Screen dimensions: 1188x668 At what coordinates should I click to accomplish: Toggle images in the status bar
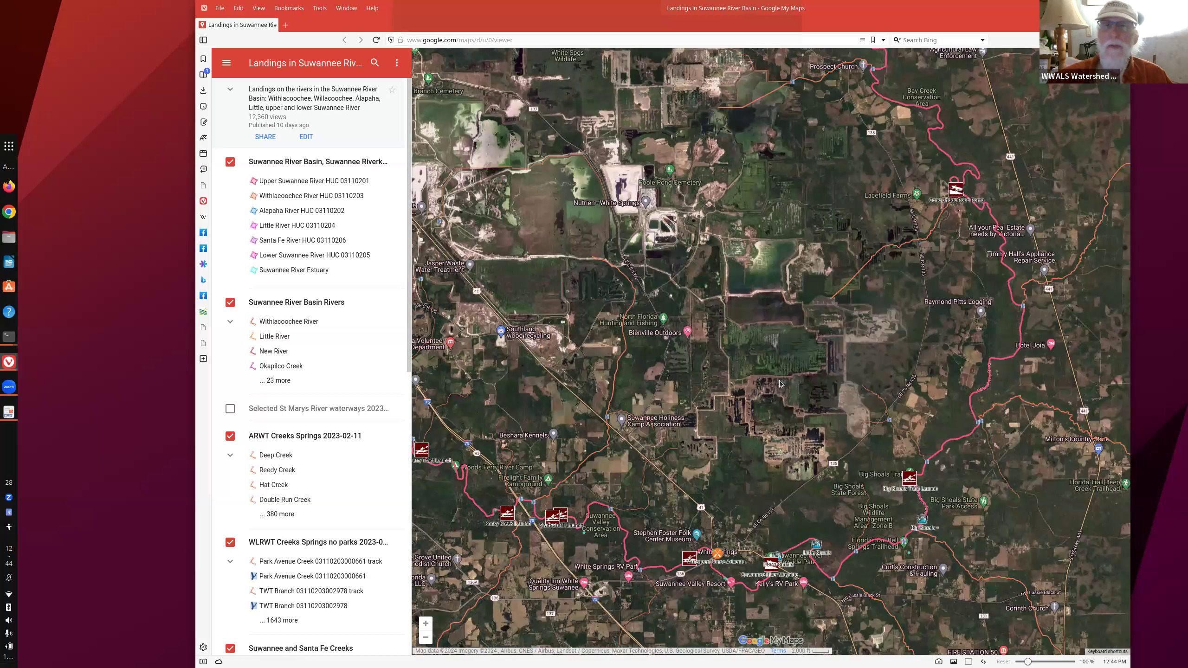(953, 662)
